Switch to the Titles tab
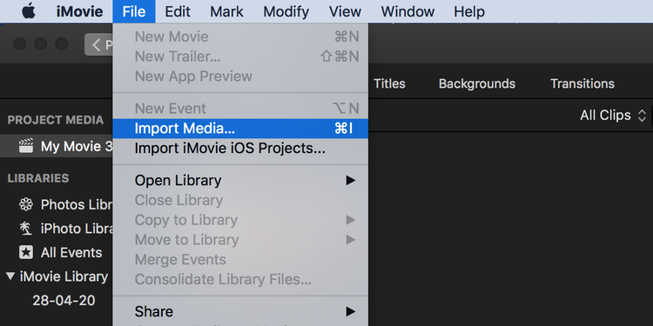This screenshot has height=326, width=653. coord(389,83)
